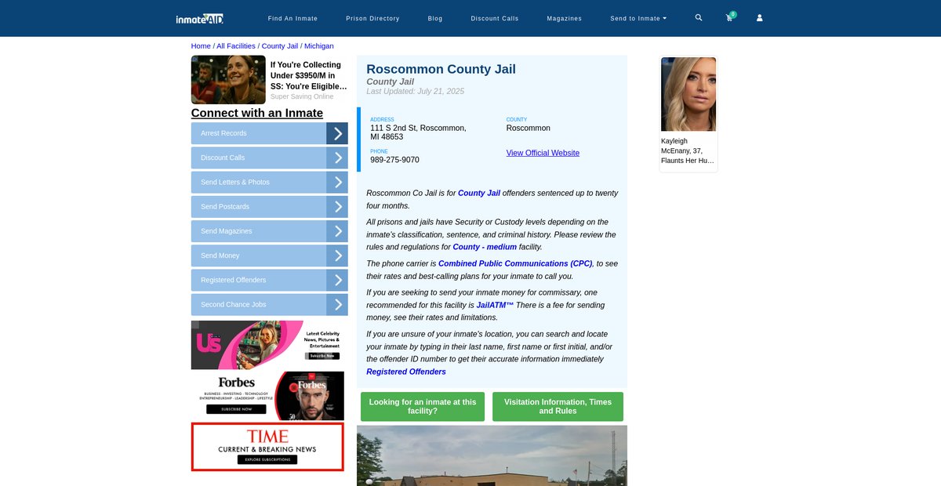Select Send Money sidebar label
Screen dimensions: 941x486
pyautogui.click(x=220, y=256)
